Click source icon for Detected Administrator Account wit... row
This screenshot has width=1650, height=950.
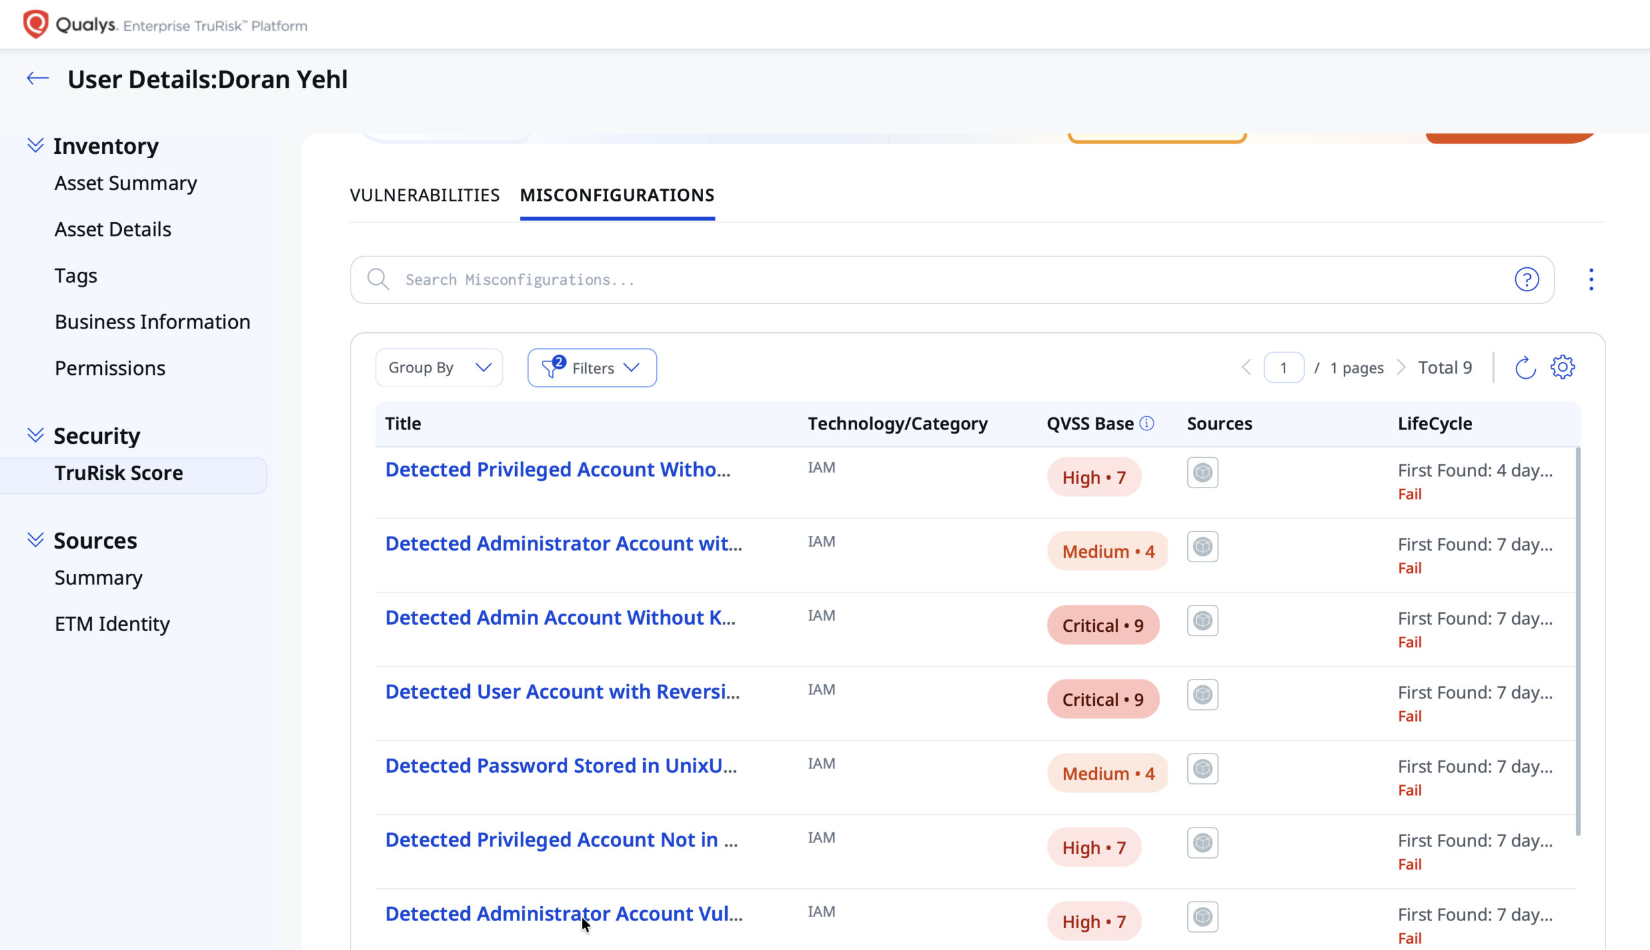(x=1203, y=546)
